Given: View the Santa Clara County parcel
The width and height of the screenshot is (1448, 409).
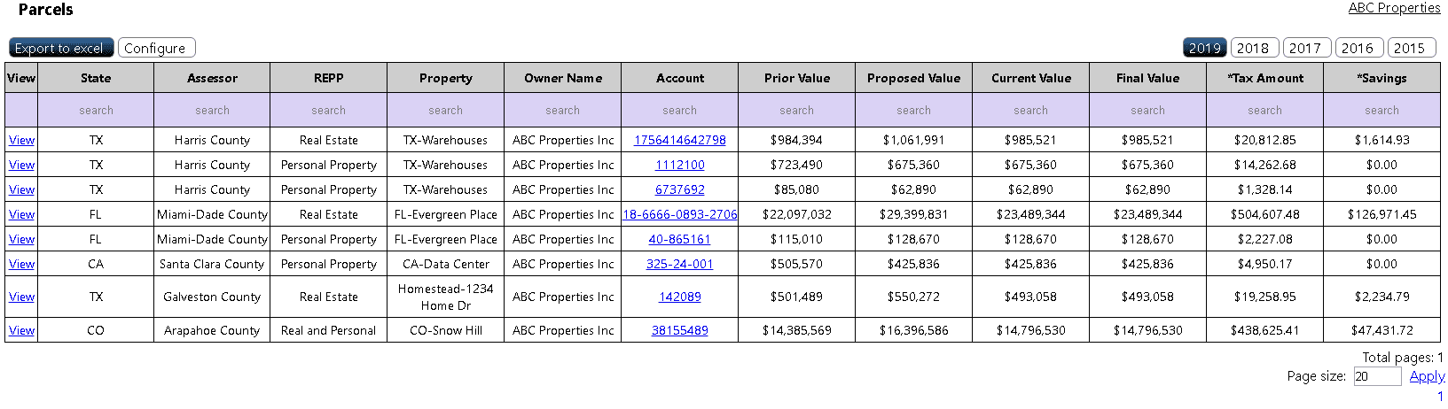Looking at the screenshot, I should click(x=21, y=264).
